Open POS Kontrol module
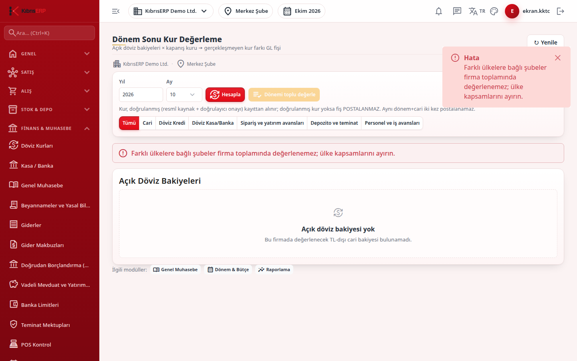Viewport: 577px width, 361px height. pyautogui.click(x=50, y=345)
